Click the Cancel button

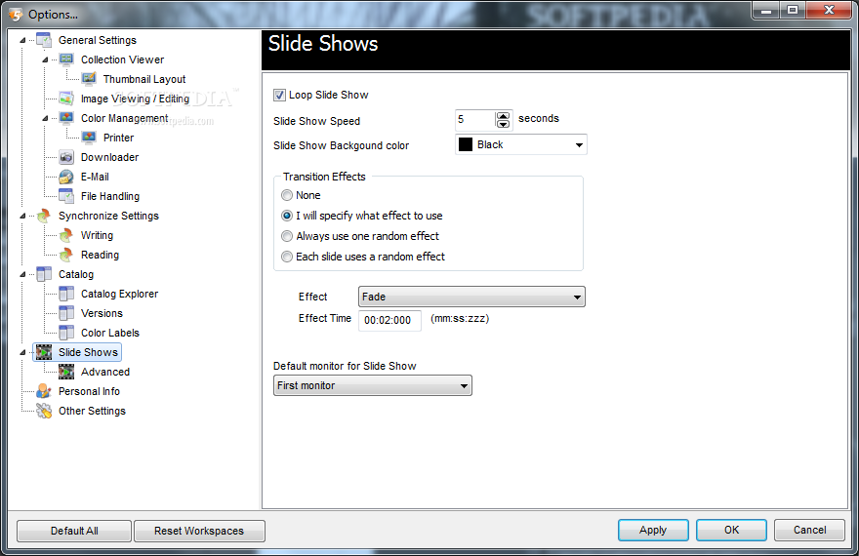coord(809,530)
